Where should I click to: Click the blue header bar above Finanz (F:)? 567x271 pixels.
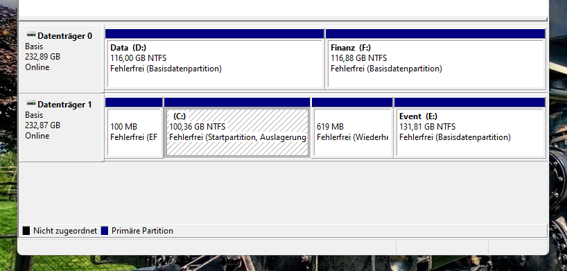[435, 34]
